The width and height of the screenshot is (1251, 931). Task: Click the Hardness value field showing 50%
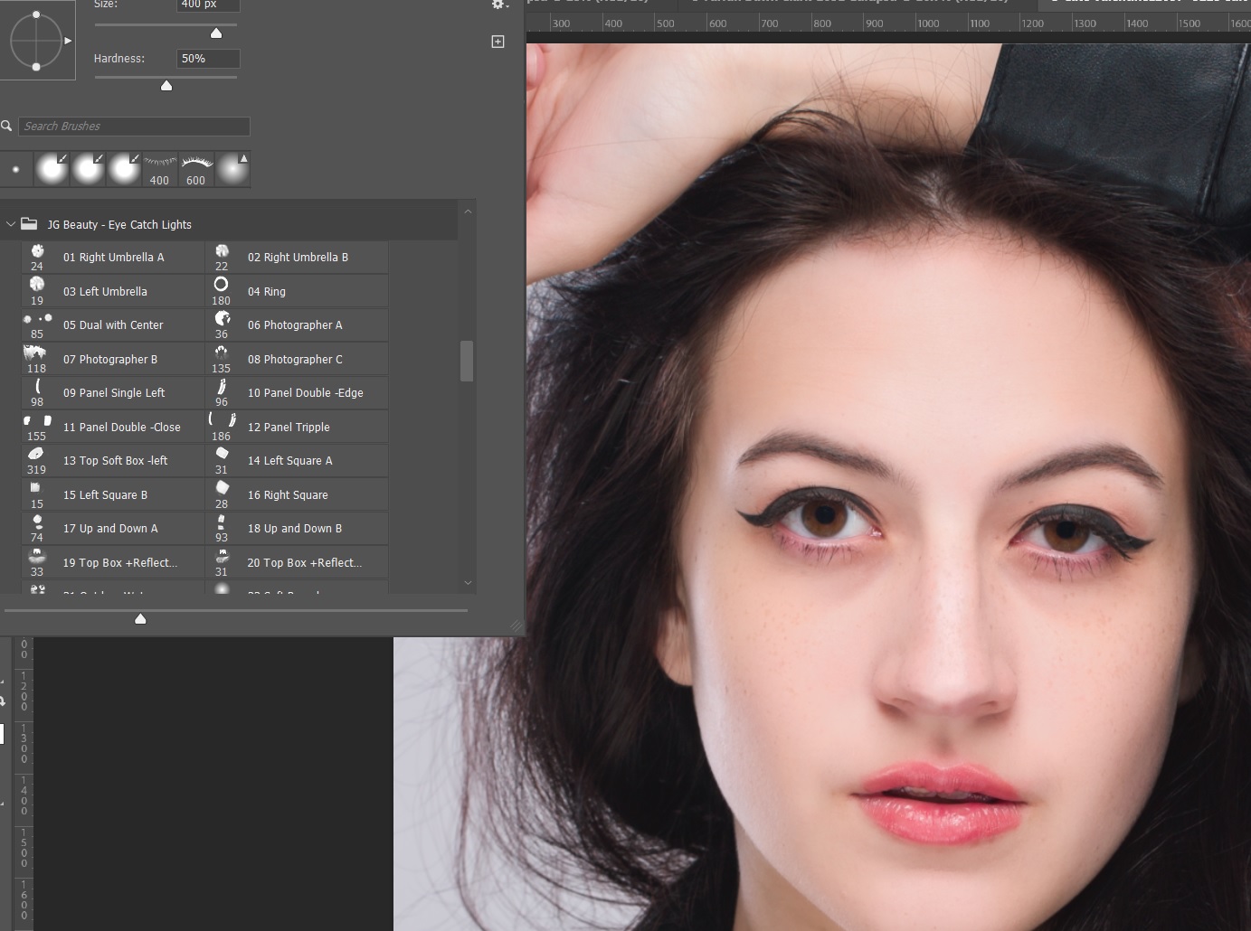click(x=207, y=59)
